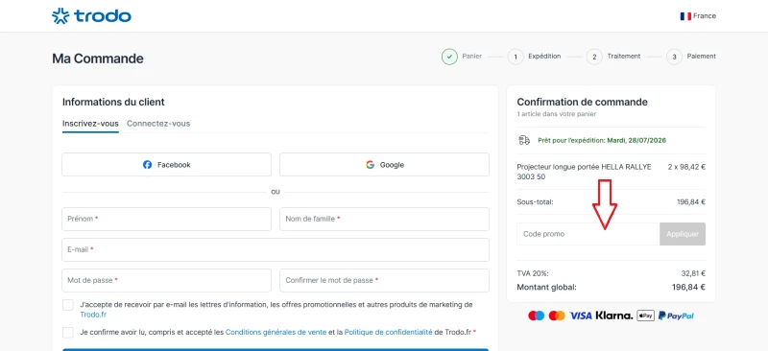Switch to the Connectez-vous tab
The image size is (768, 351).
tap(158, 124)
